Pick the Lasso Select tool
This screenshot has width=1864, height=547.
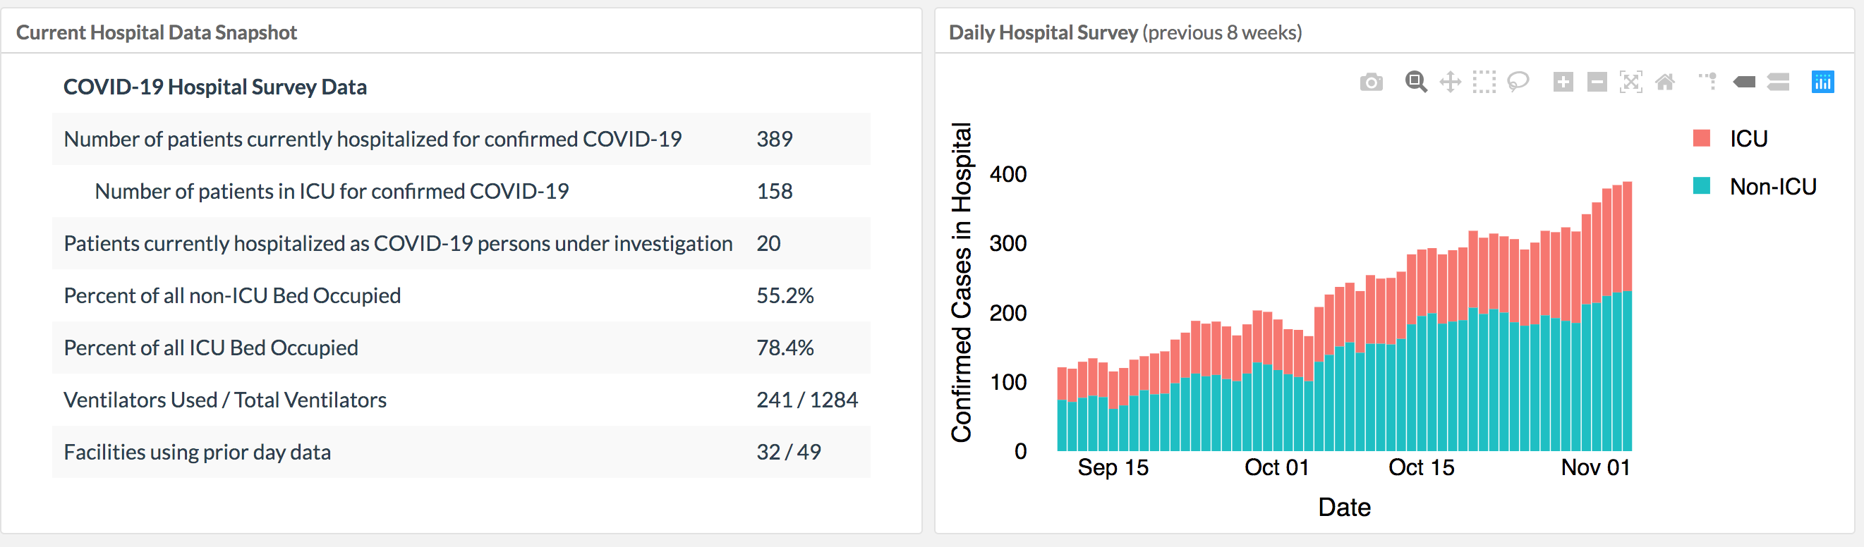coord(1518,82)
